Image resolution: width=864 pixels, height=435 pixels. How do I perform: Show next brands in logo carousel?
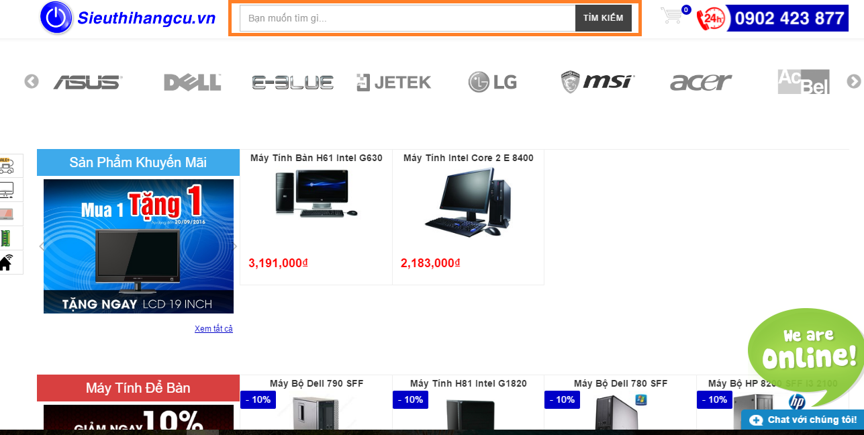(853, 81)
